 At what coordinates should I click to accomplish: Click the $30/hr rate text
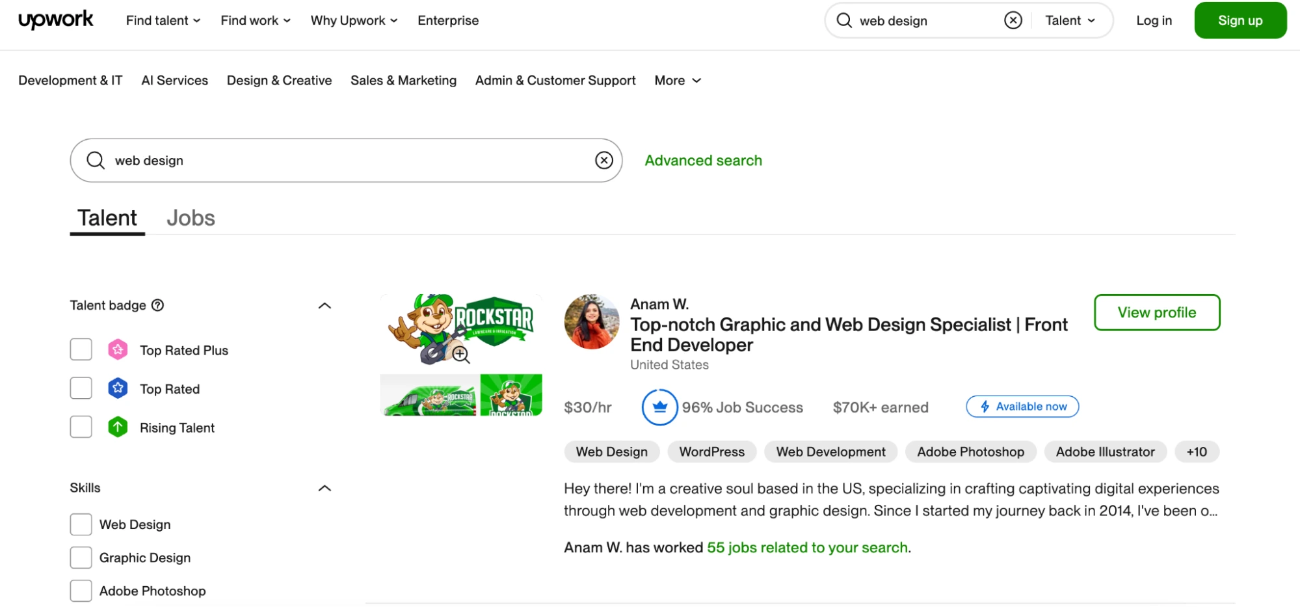coord(588,407)
